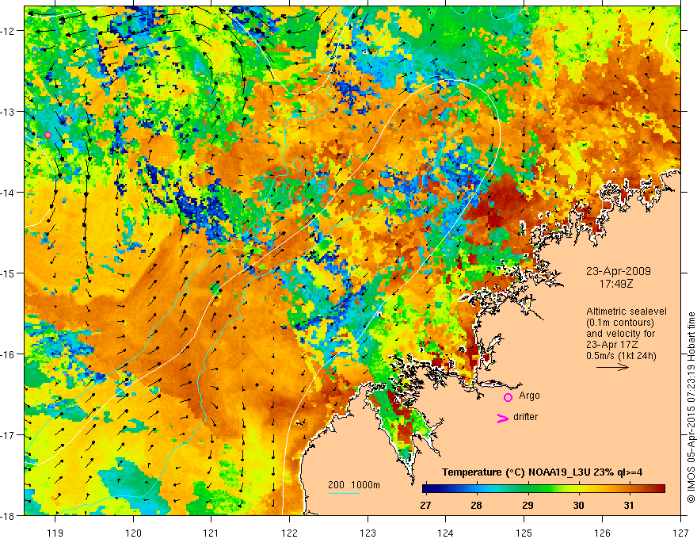Image resolution: width=697 pixels, height=539 pixels.
Task: Click the magenta Argo float marker near longitude 119
Action: [x=48, y=136]
